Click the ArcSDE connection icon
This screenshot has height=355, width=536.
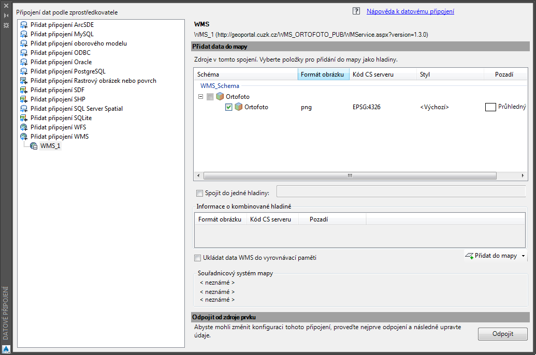tap(24, 25)
